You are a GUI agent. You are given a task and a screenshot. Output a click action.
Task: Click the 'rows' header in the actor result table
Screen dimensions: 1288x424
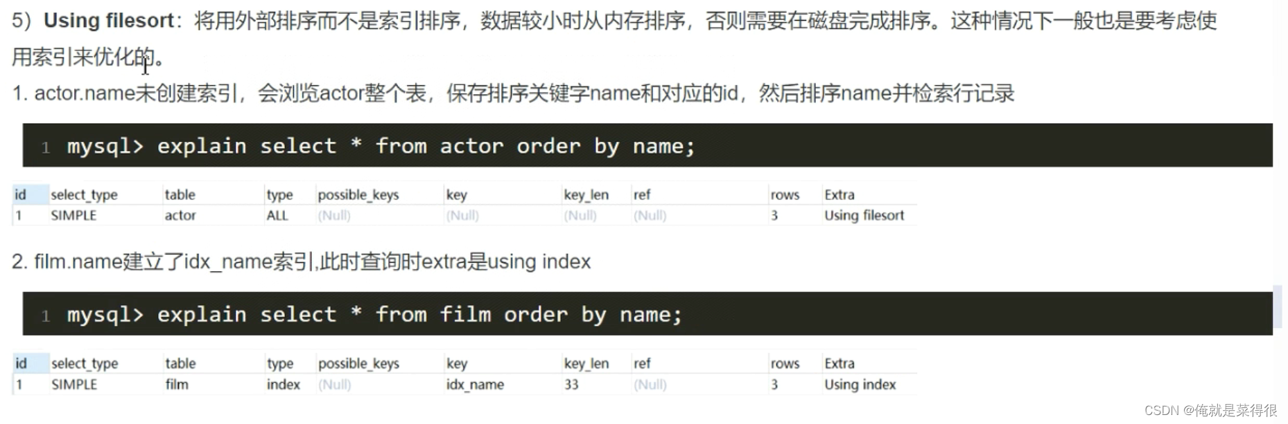click(x=785, y=195)
